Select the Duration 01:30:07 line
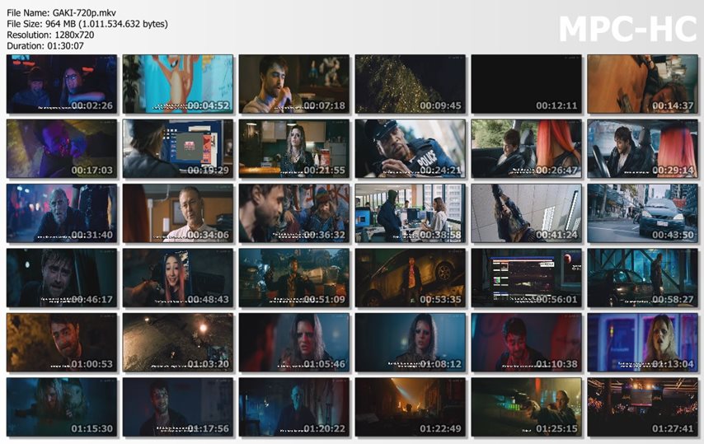 tap(45, 45)
